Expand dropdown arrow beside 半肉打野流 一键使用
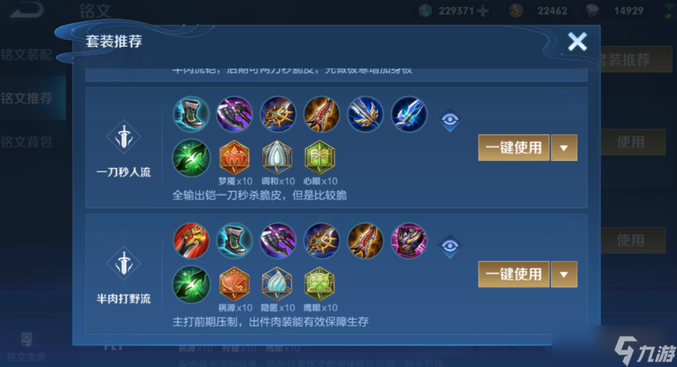Image resolution: width=677 pixels, height=367 pixels. pos(564,274)
